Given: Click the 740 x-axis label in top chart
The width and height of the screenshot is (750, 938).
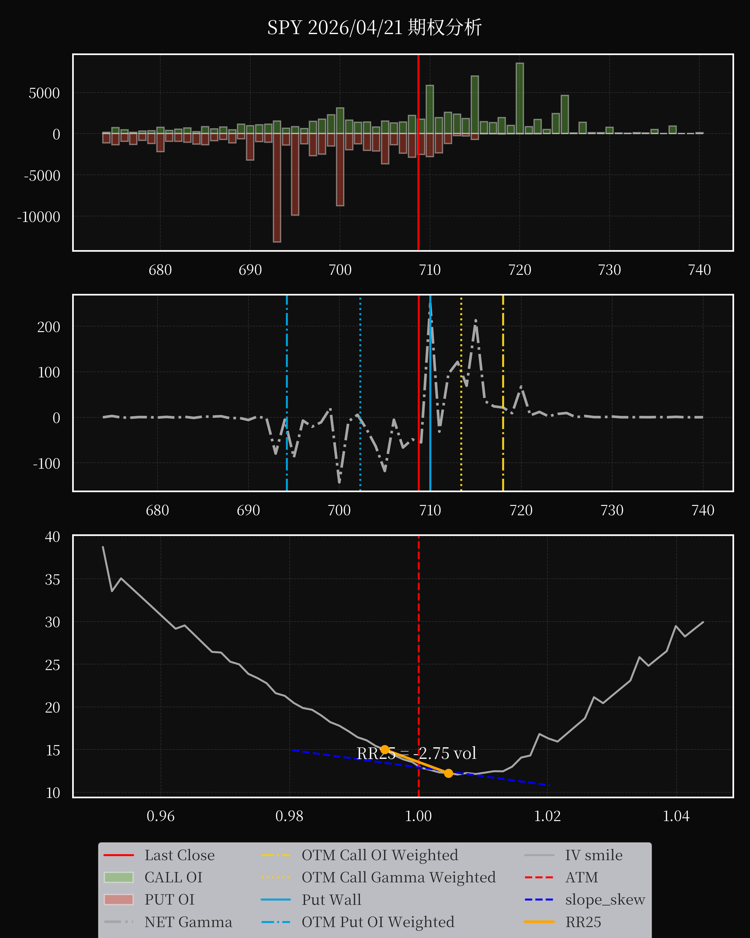Looking at the screenshot, I should (700, 270).
